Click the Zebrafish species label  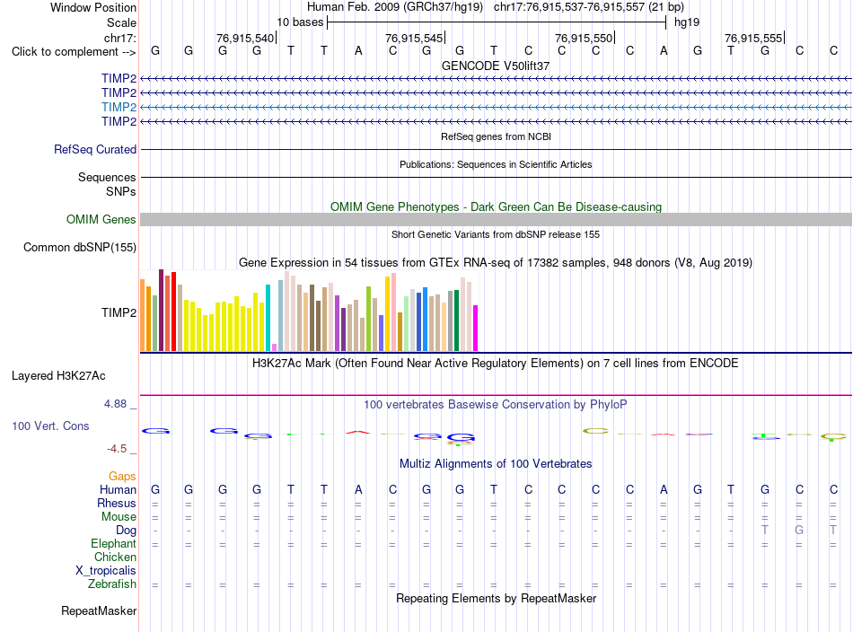[112, 584]
